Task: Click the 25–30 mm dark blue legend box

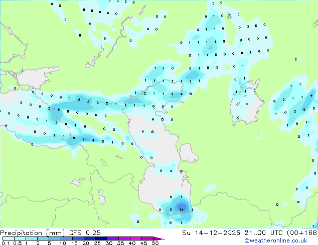Action: coord(101,238)
